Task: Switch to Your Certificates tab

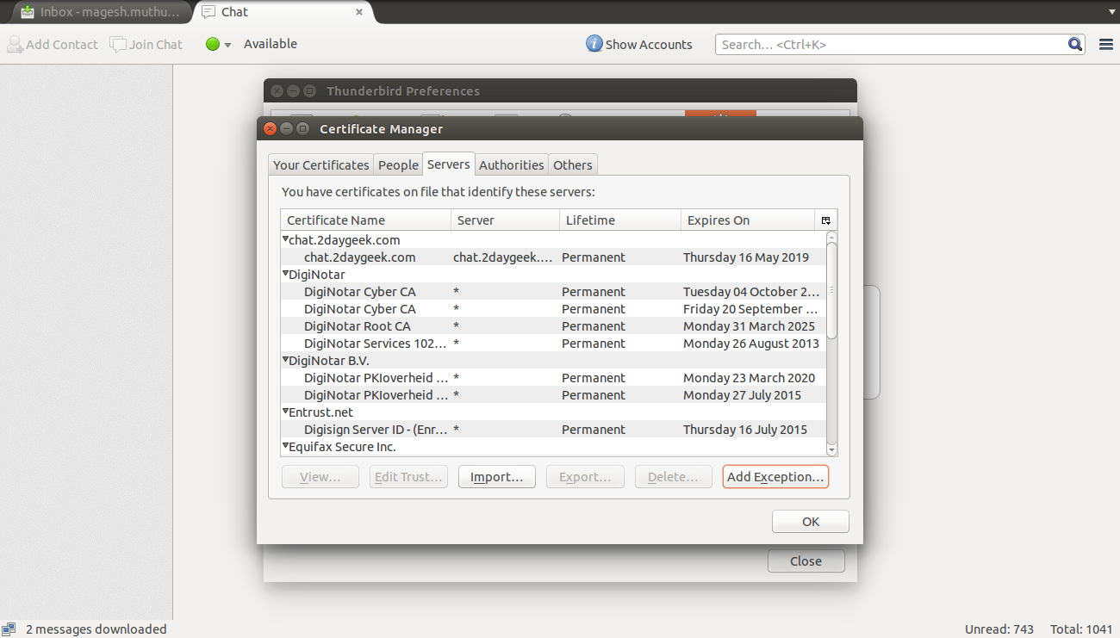Action: [321, 165]
